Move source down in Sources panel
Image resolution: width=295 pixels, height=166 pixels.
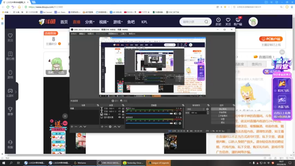pos(119,127)
